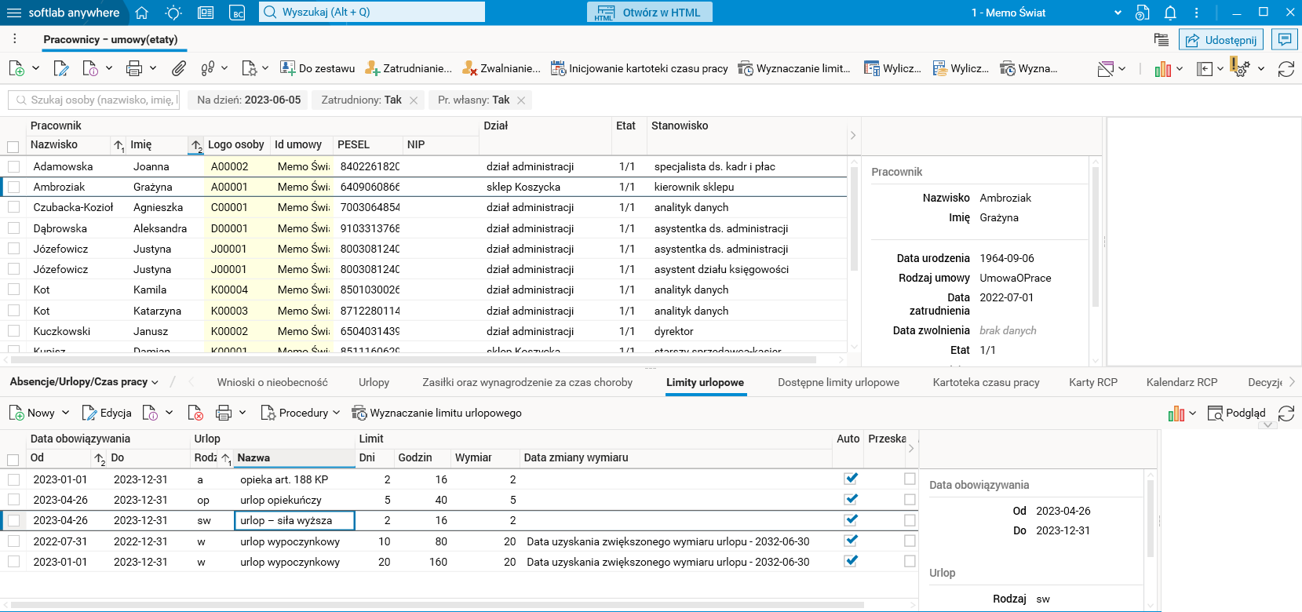Screen dimensions: 1302x612
Task: Expand the Absencje/Urlopy/Czas pracy dropdown
Action: pyautogui.click(x=84, y=382)
